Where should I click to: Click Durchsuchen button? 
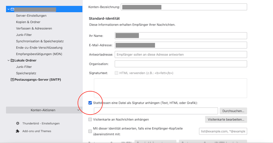(233, 111)
